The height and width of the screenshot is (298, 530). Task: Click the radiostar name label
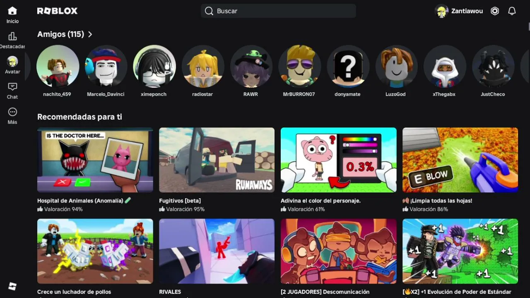[x=202, y=94]
